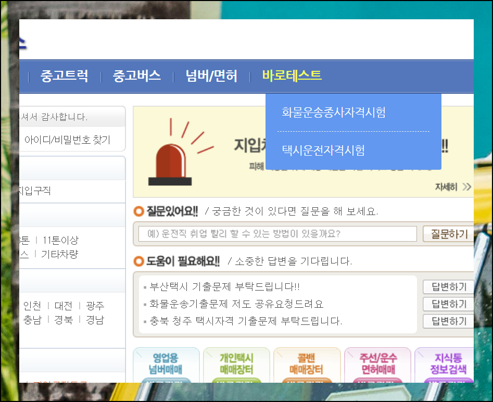Choose 택시운전자격시험 from dropdown

323,150
